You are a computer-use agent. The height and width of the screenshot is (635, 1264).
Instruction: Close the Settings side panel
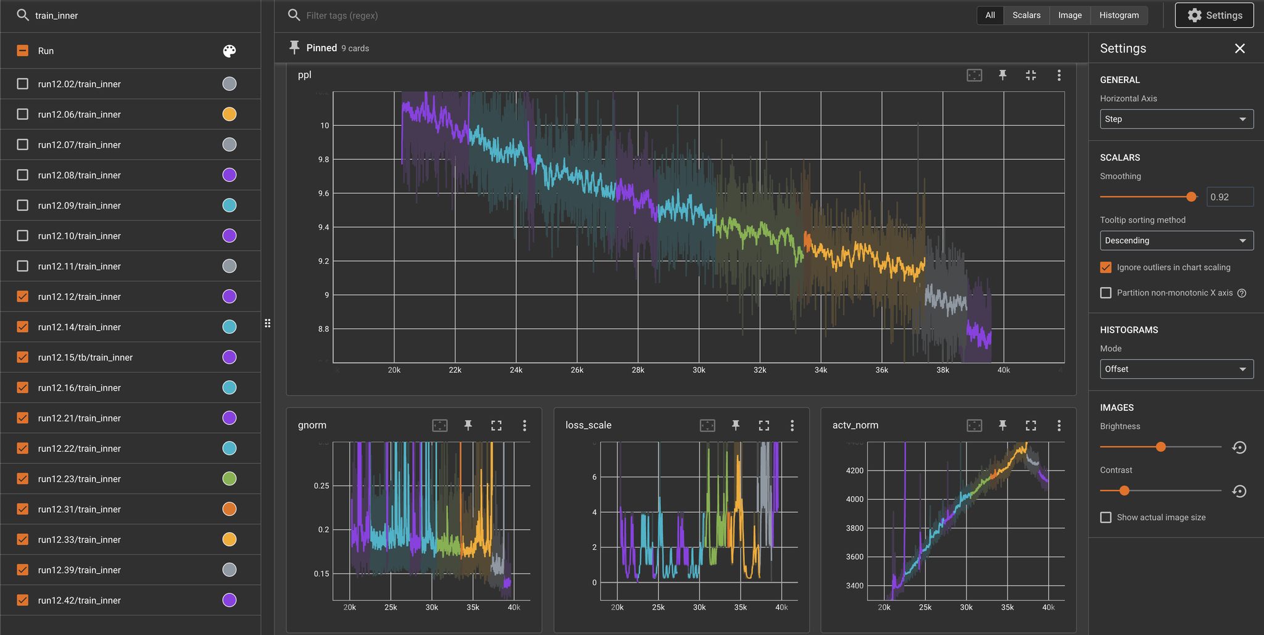(x=1239, y=49)
